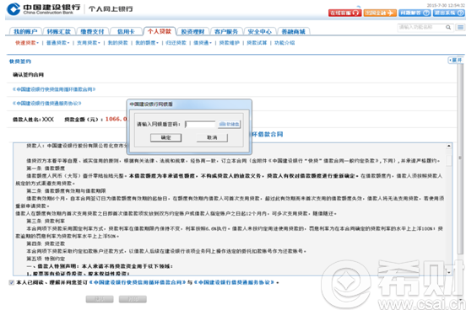Click the 第四条 贷款还款 clause heading
466x310 pixels.
click(x=46, y=243)
